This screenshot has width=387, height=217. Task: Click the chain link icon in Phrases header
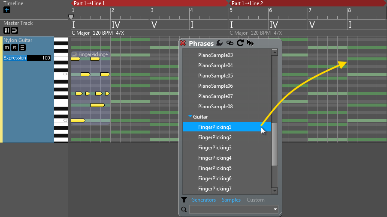click(230, 43)
